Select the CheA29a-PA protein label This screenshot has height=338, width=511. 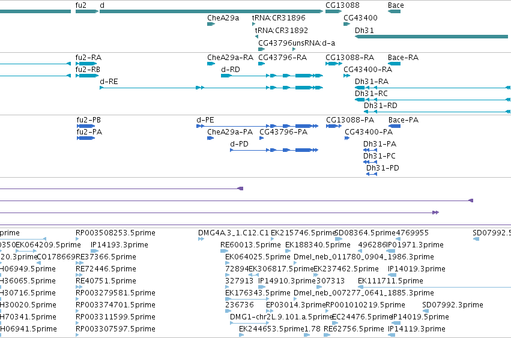tap(230, 132)
